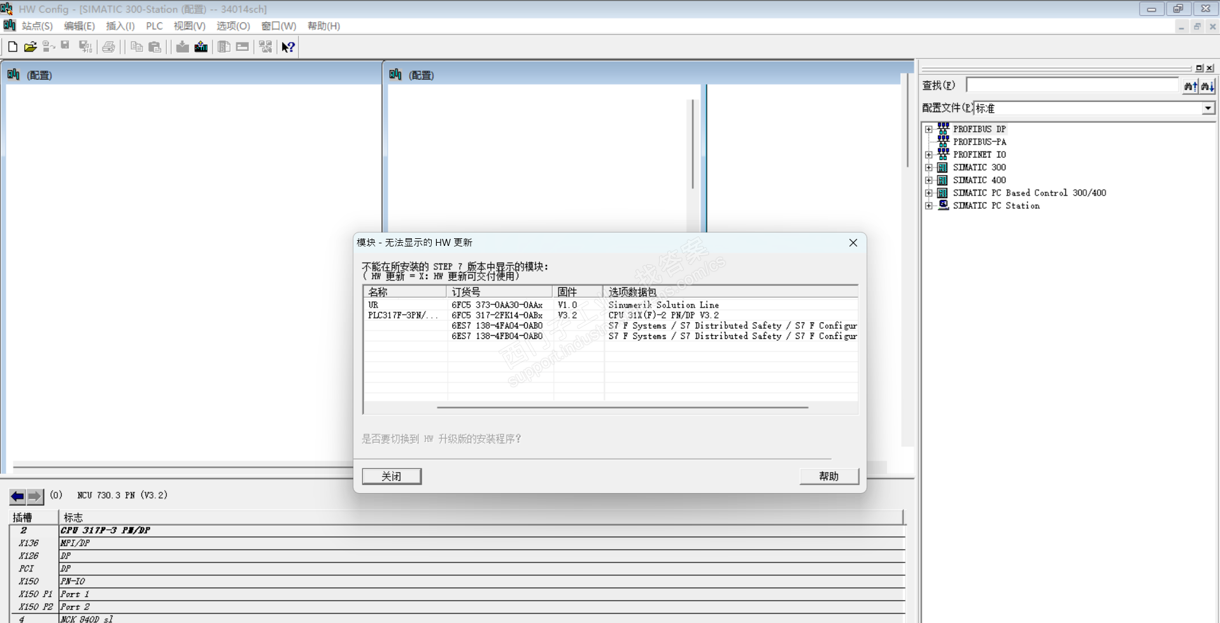The width and height of the screenshot is (1220, 623).
Task: Select the PLC317F-3PN row in module list
Action: pyautogui.click(x=611, y=315)
